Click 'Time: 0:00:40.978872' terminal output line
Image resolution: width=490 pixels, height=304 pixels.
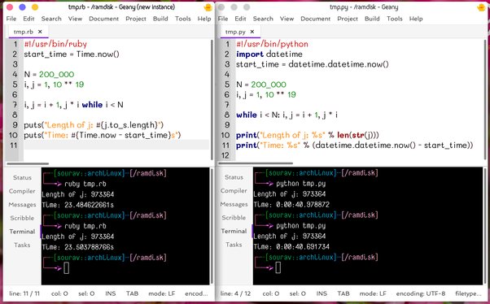click(291, 205)
